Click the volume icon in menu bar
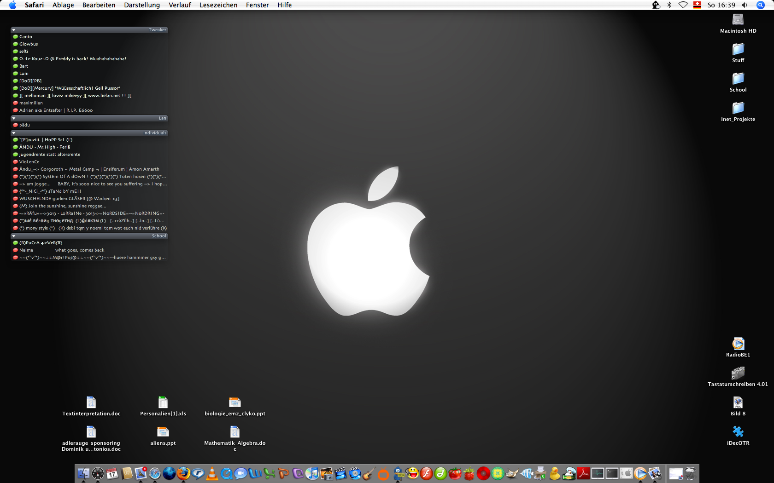Screen dimensions: 774x483 (744, 5)
